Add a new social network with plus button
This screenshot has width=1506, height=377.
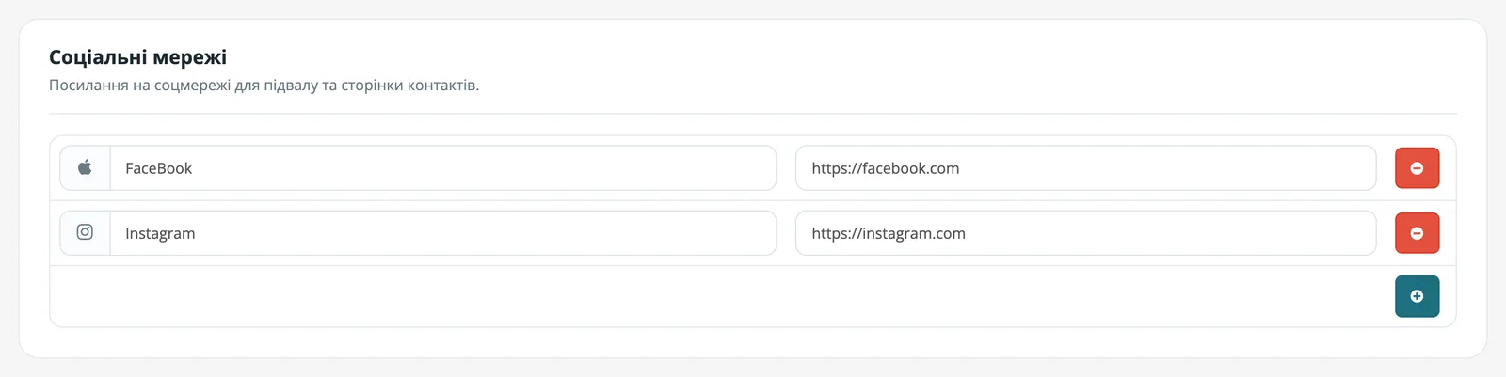[x=1417, y=296]
